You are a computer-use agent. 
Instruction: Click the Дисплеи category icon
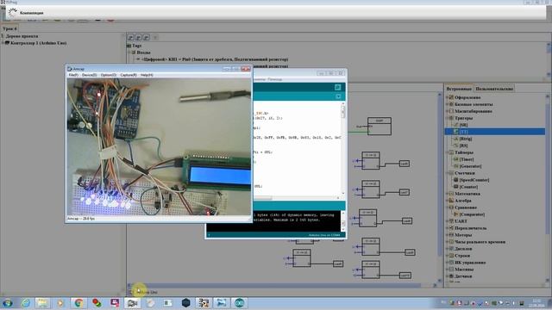(x=451, y=249)
